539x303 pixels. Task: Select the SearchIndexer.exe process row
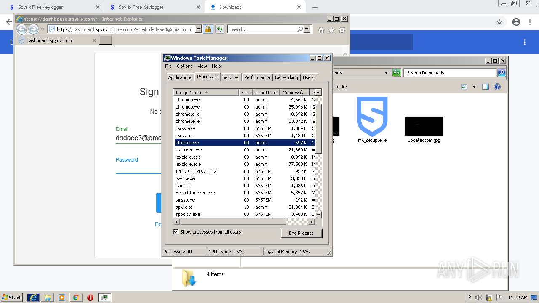pos(244,193)
